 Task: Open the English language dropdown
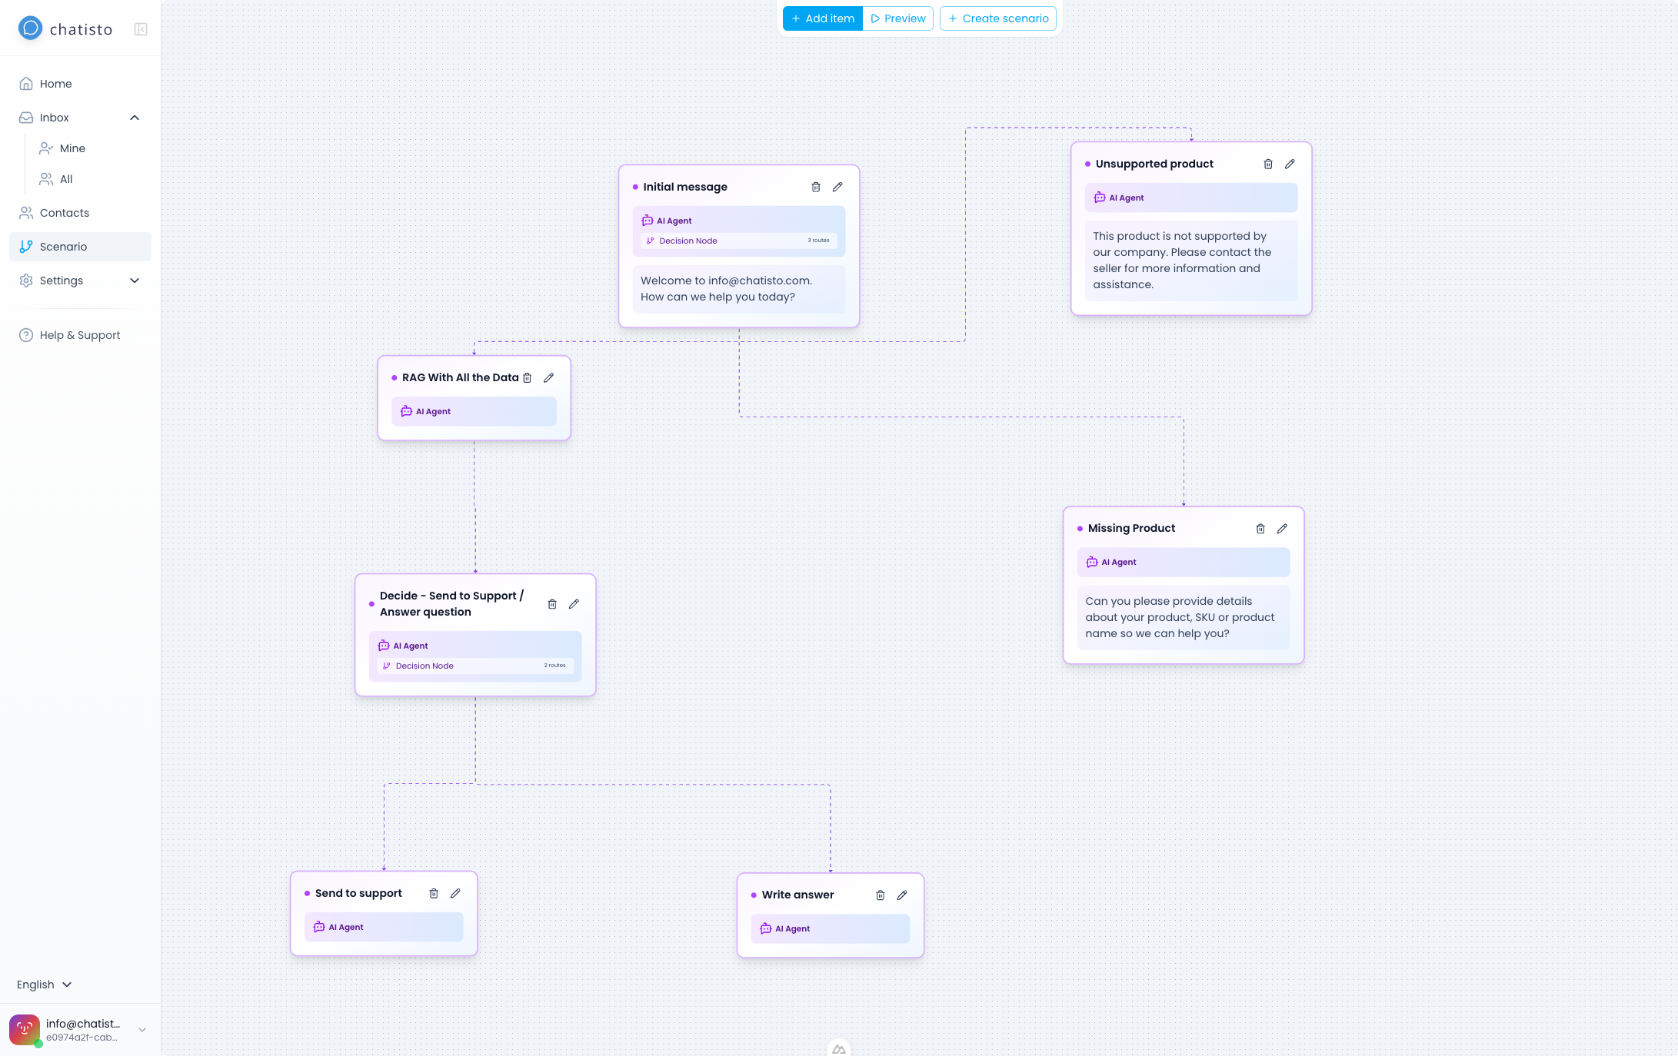(45, 985)
